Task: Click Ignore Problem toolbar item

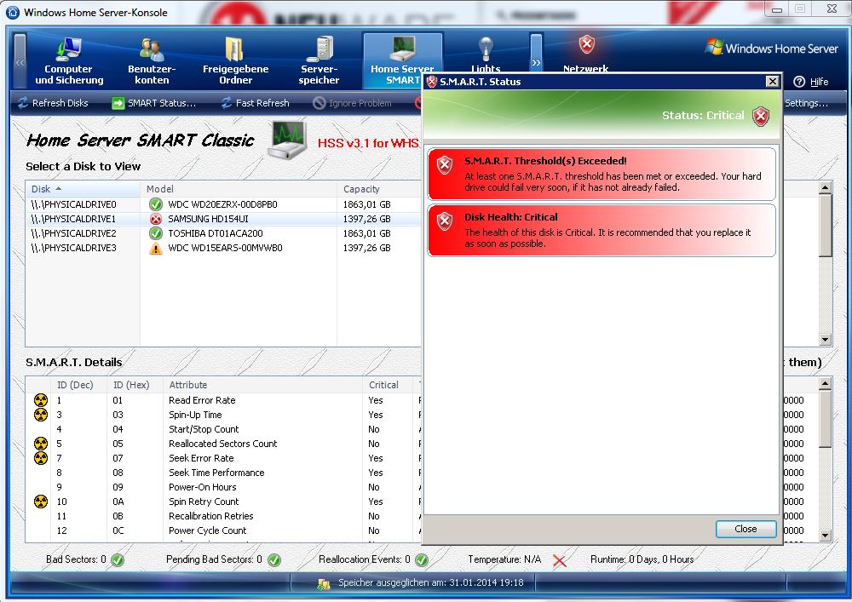Action: tap(352, 102)
